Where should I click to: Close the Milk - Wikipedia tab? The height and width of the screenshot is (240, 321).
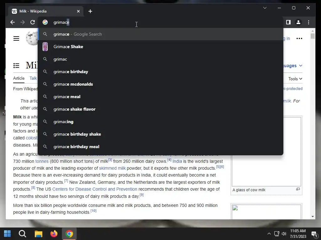click(x=78, y=11)
